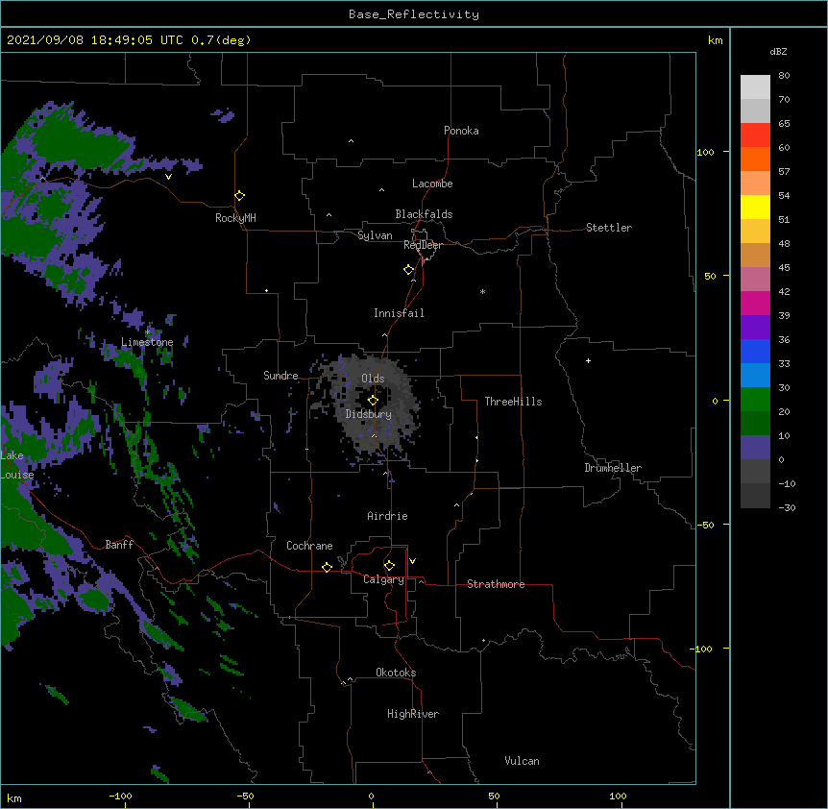The image size is (828, 809).
Task: Select the radar site diamond between Olds and Didsbury
Action: (x=373, y=401)
